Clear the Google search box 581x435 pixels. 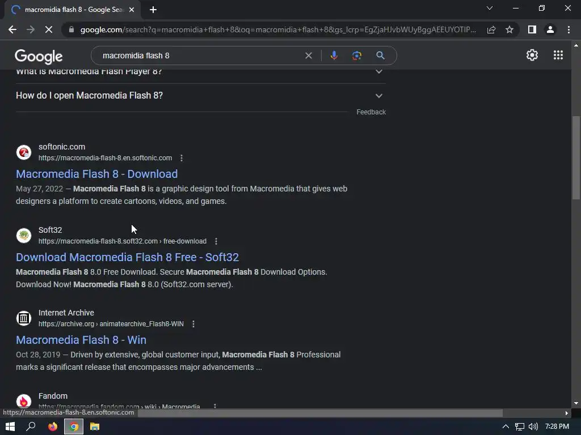coord(308,56)
